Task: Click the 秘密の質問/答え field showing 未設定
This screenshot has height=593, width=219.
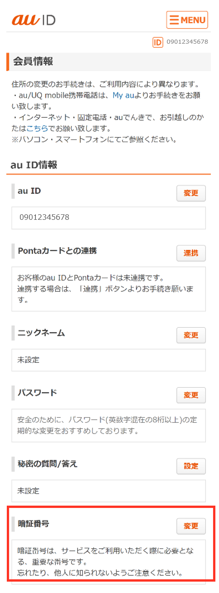Action: [x=109, y=491]
